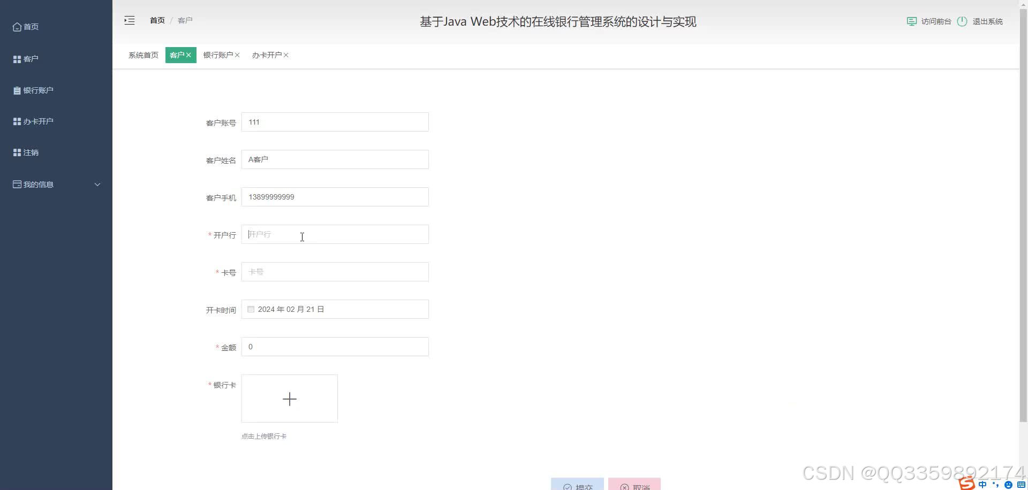Close the 银行账户 tab
Screen dimensions: 1028x490
pos(237,55)
